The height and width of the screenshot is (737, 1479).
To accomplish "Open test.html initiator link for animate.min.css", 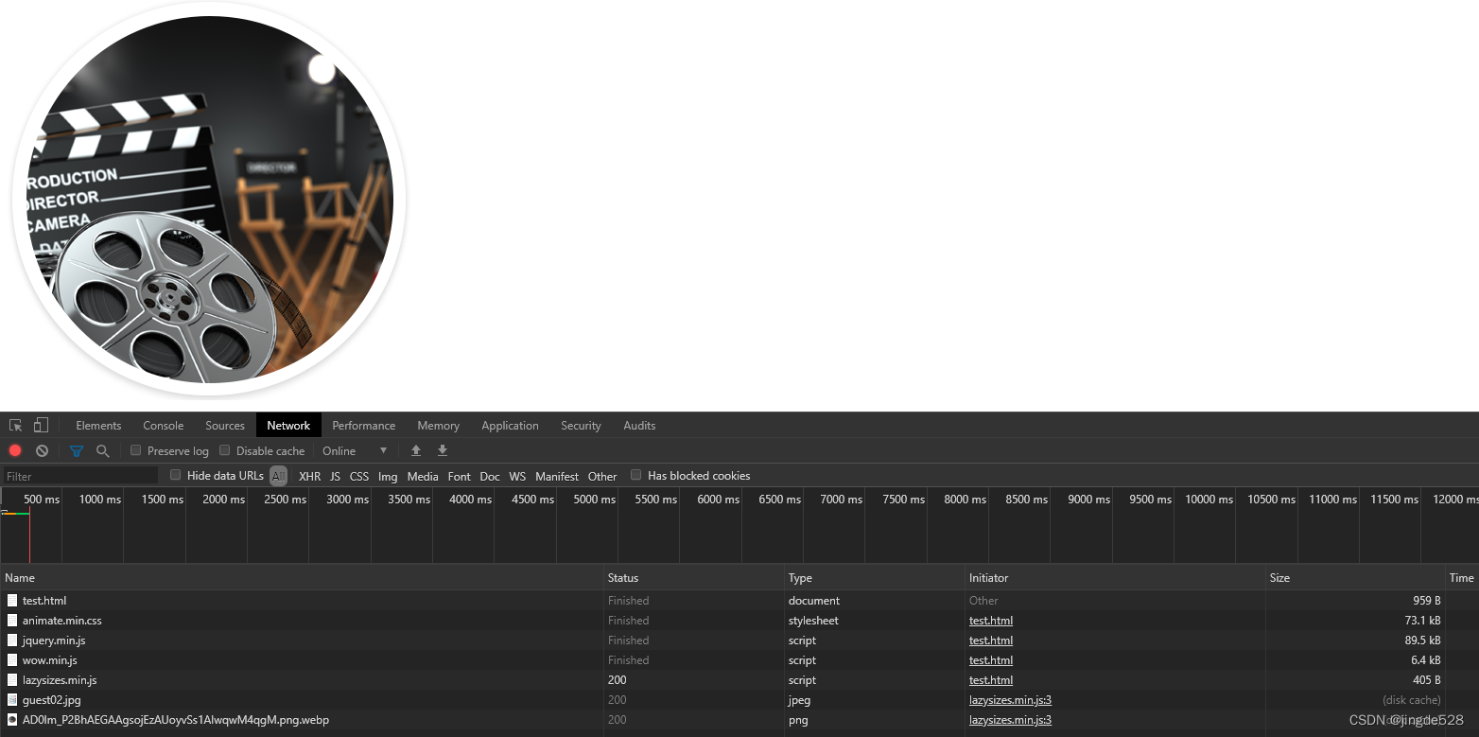I will 991,621.
